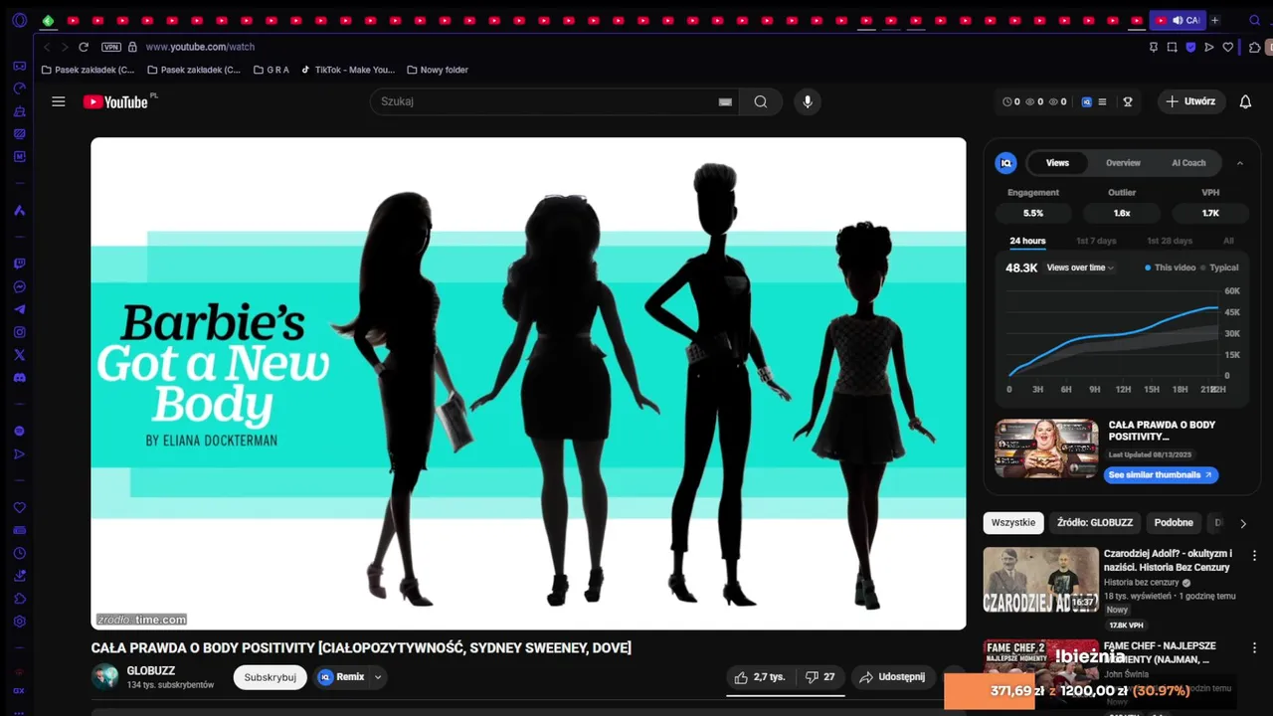The height and width of the screenshot is (716, 1273).
Task: Open the GX Corner gamepad sidebar icon
Action: (19, 66)
